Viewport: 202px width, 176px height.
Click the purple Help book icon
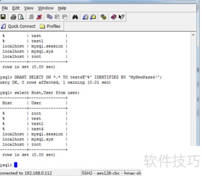pyautogui.click(x=114, y=17)
